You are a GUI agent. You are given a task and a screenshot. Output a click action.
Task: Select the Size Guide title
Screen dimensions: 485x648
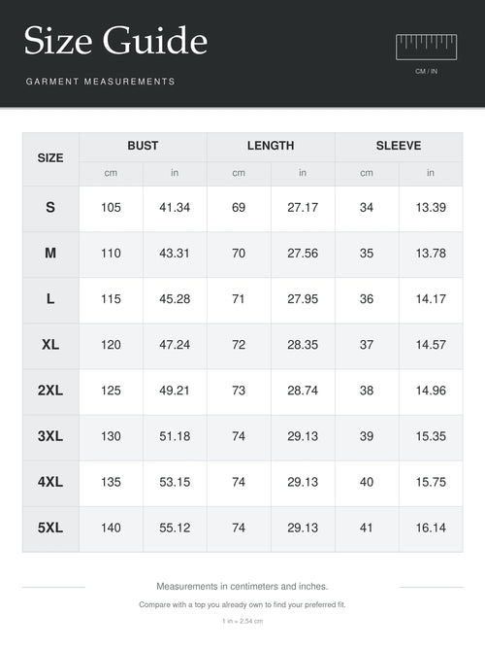[115, 41]
